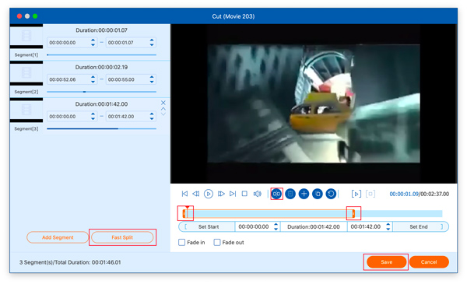Click Segment[2] end time stepper 00:00:55.00
This screenshot has width=467, height=284.
[x=152, y=79]
